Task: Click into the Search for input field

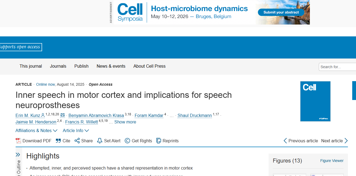Action: click(x=337, y=67)
